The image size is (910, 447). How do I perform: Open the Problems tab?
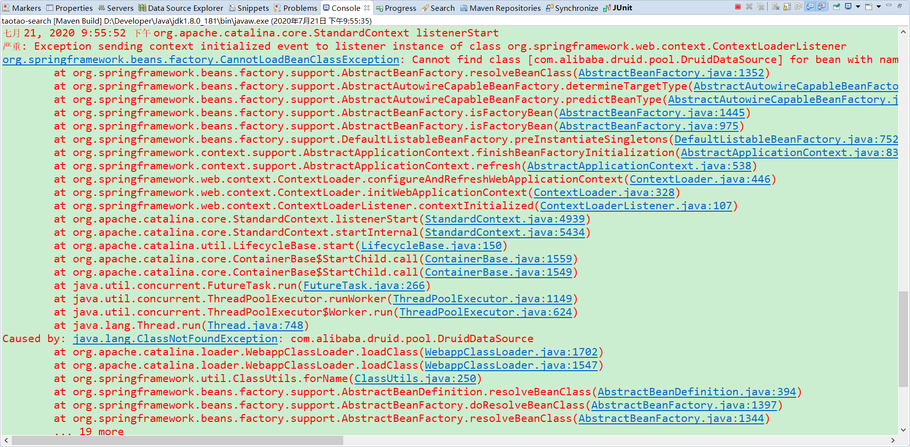point(295,8)
